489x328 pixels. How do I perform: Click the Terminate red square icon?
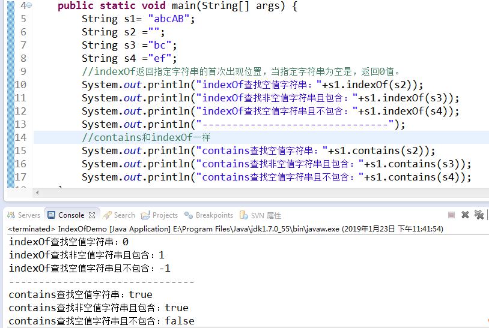point(451,215)
